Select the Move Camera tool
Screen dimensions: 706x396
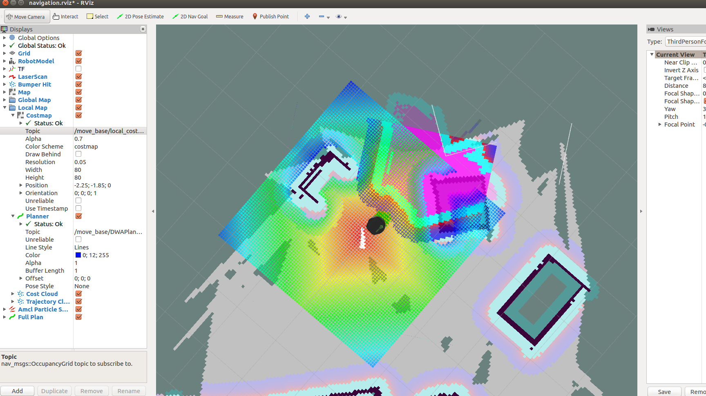27,16
